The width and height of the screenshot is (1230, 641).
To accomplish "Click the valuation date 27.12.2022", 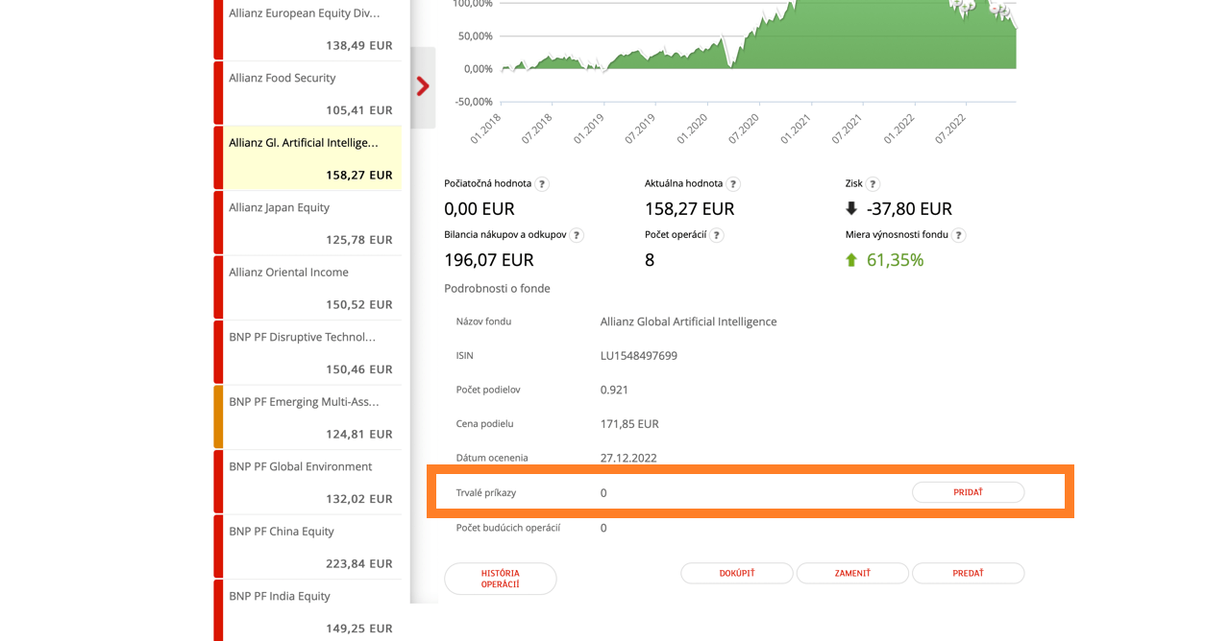I will (628, 458).
